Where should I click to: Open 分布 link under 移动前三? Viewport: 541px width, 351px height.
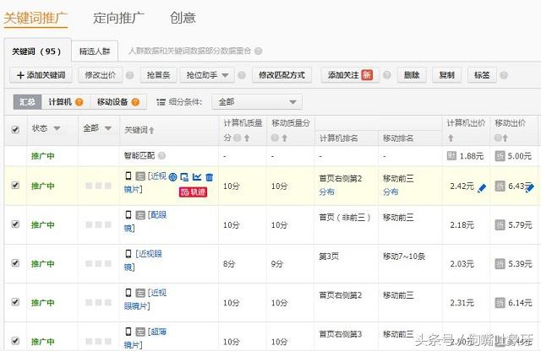[391, 192]
